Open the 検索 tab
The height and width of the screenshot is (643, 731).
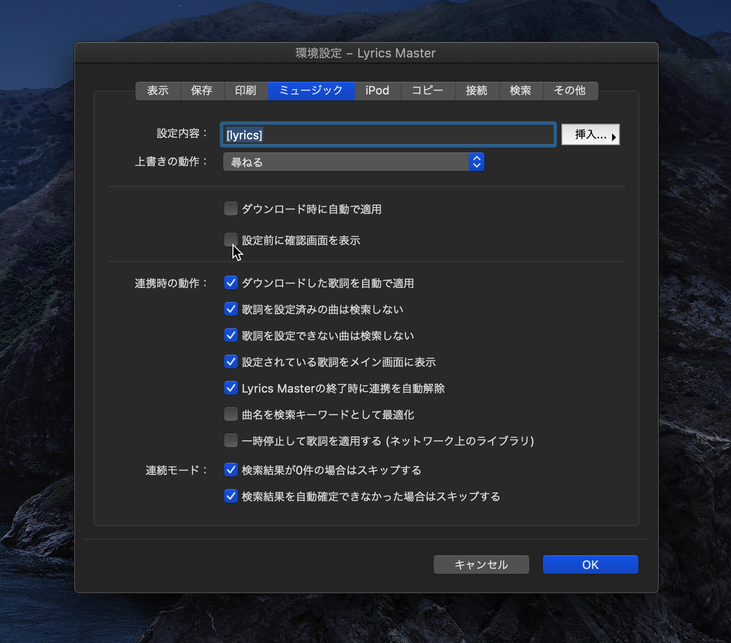[520, 91]
